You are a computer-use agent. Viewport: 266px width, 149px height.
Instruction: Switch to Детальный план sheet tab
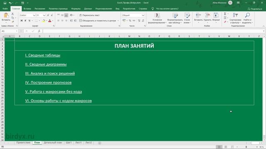pyautogui.click(x=53, y=143)
